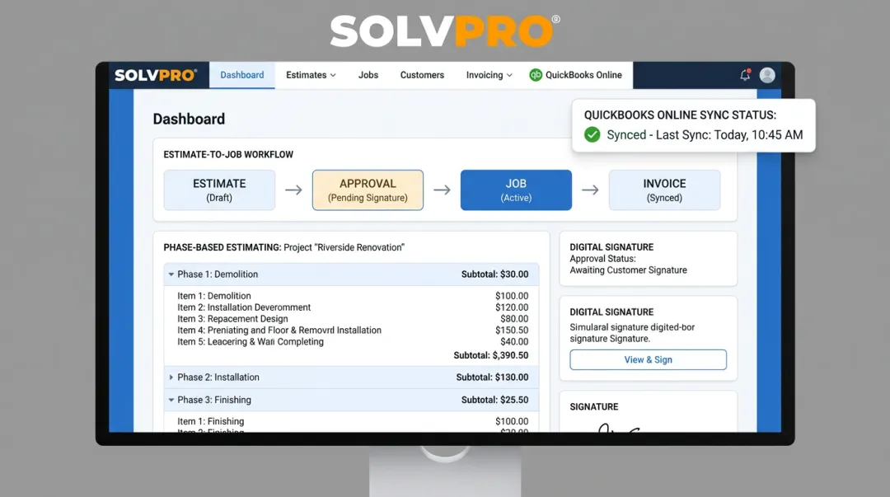Click Item 2: Installation Deveromment line
The image size is (890, 497).
tap(244, 307)
